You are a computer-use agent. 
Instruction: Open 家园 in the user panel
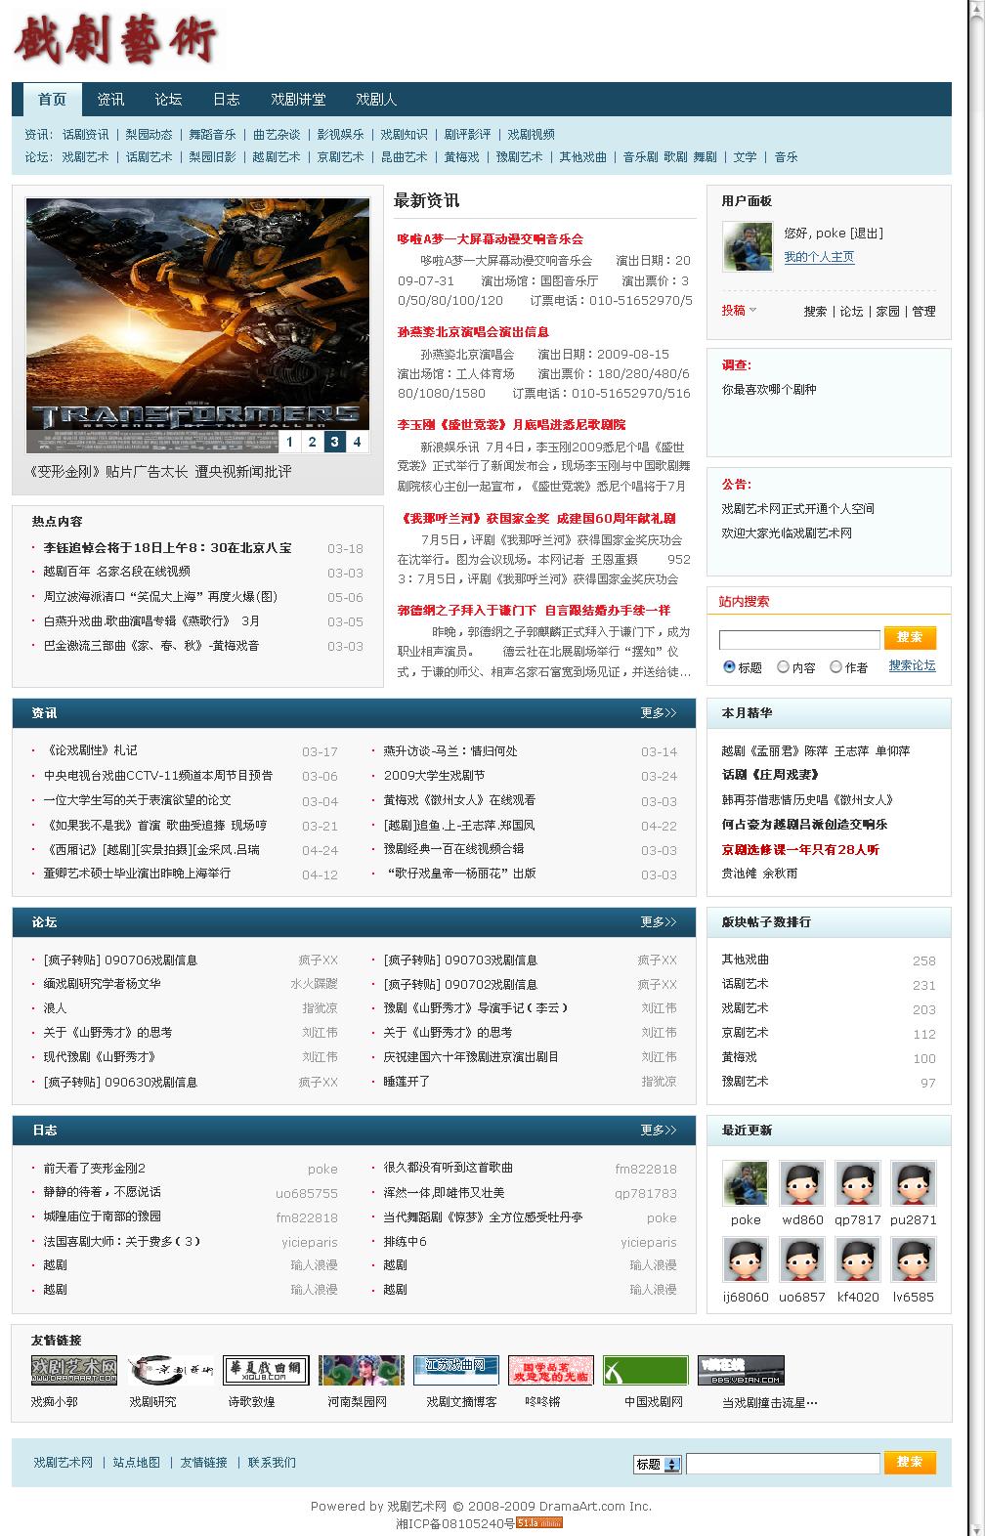887,311
